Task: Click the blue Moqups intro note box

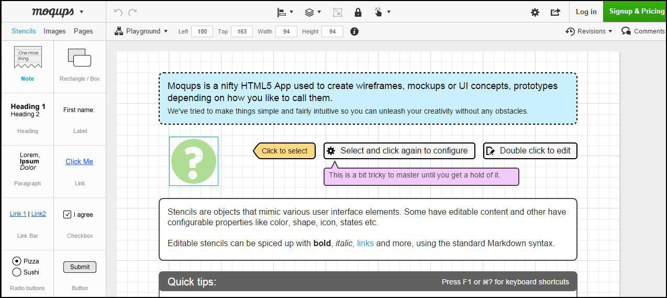Action: coord(368,98)
